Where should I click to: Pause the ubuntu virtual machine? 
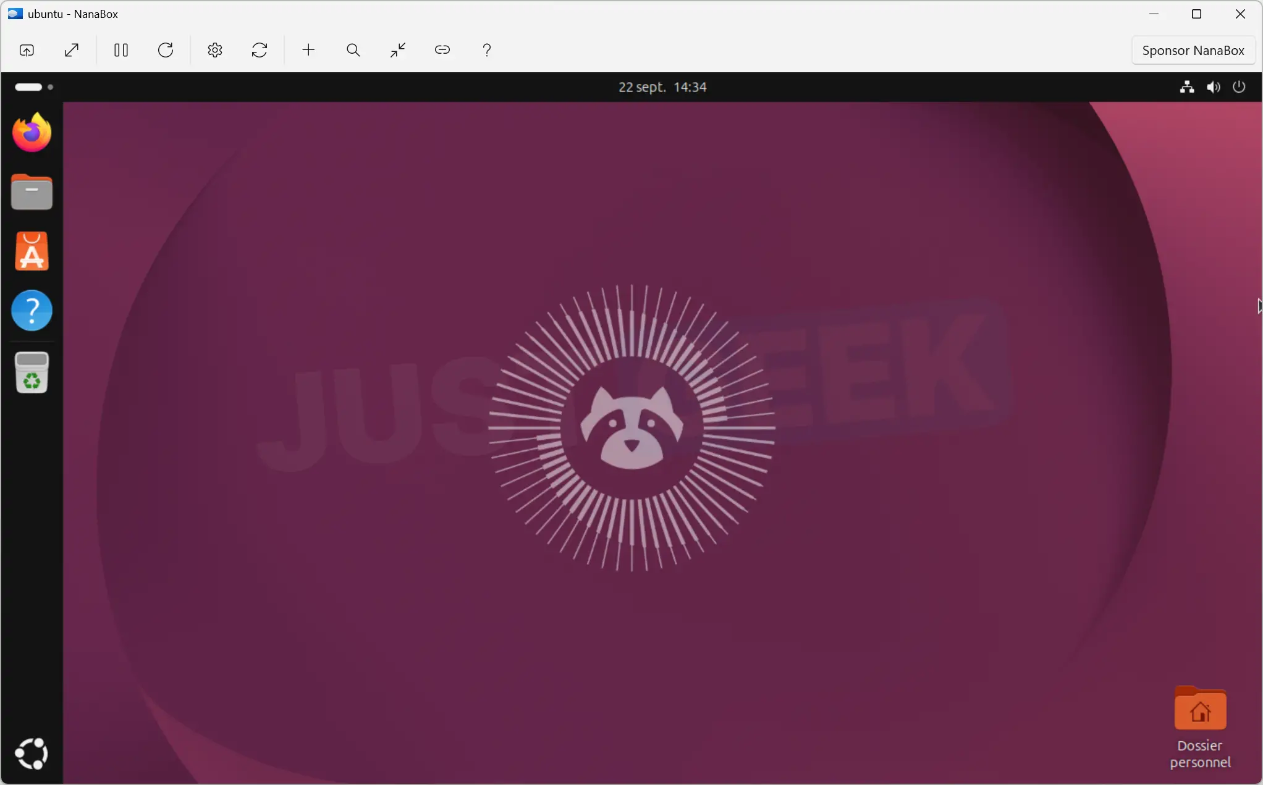click(121, 50)
